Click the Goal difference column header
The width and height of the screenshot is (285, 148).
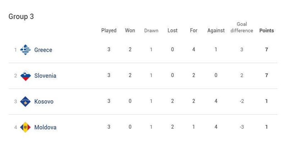click(x=242, y=27)
